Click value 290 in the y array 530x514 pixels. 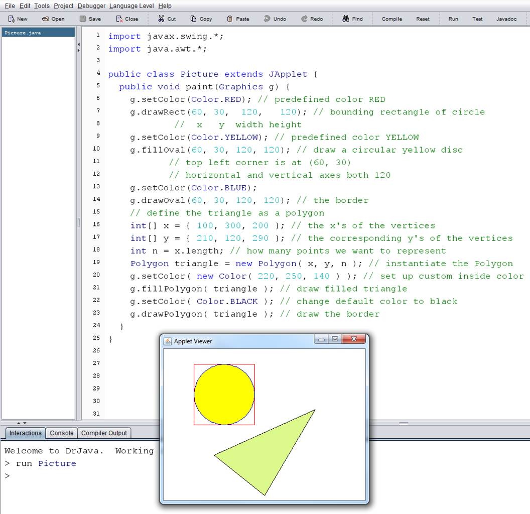click(x=260, y=238)
